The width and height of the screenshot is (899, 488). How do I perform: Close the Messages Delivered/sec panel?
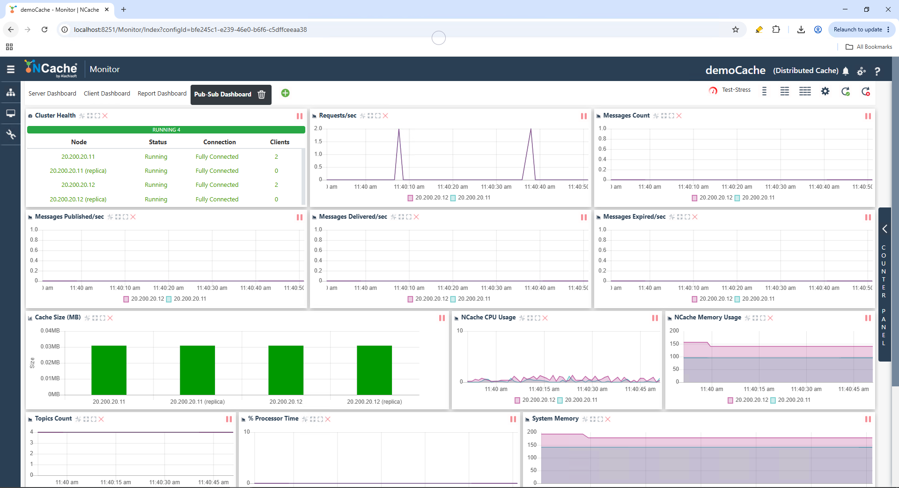pos(416,217)
